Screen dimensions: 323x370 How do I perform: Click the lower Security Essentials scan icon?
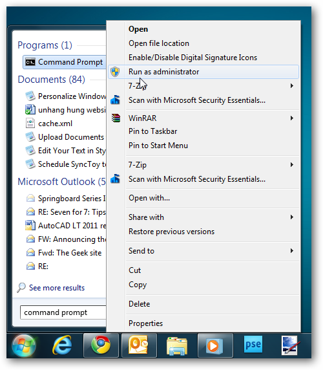pos(115,179)
